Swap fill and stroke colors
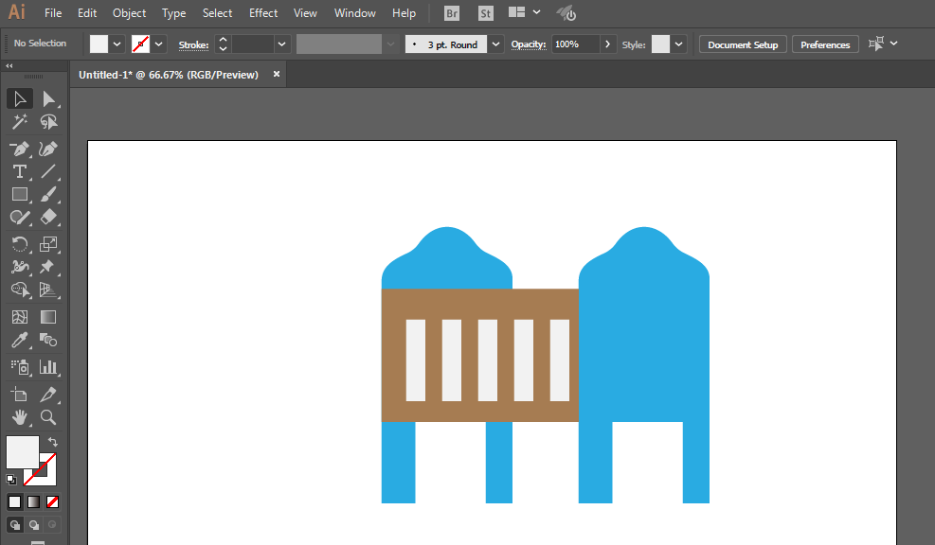The width and height of the screenshot is (935, 545). [x=53, y=442]
